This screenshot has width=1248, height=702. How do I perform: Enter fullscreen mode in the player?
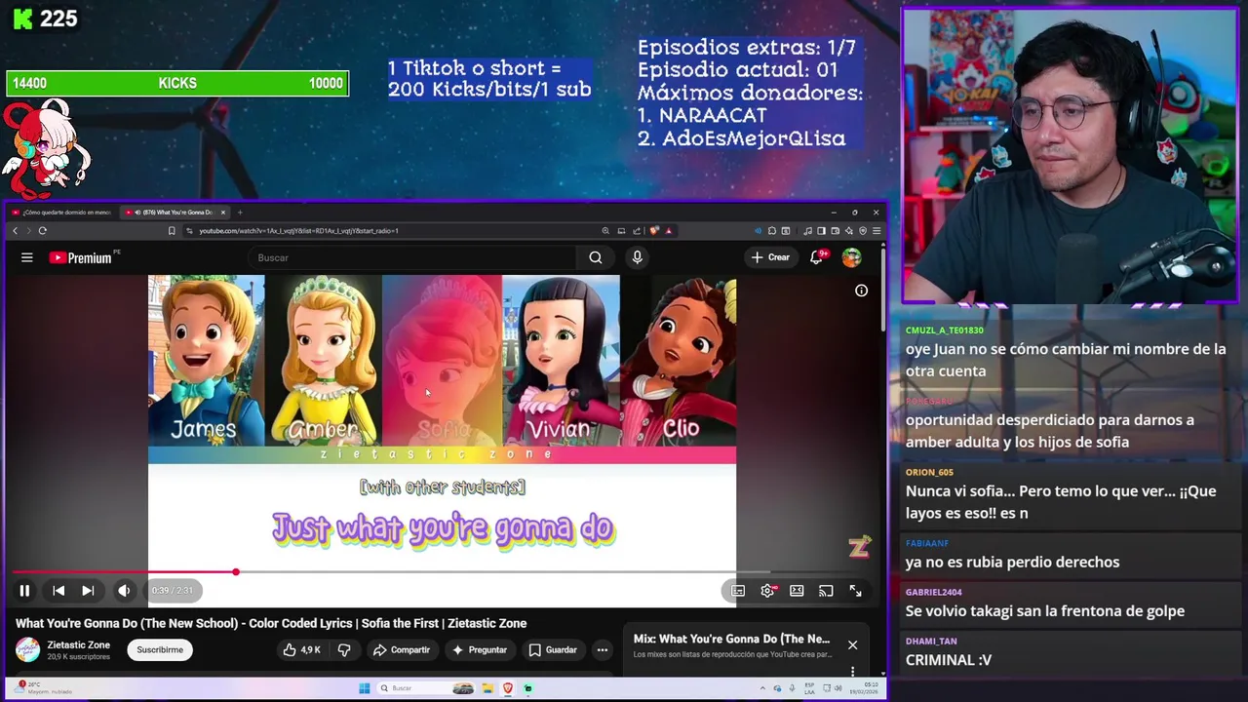pyautogui.click(x=855, y=591)
